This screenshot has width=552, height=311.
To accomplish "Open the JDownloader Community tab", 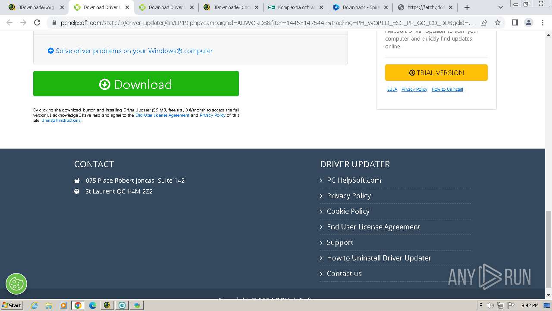I will click(231, 7).
